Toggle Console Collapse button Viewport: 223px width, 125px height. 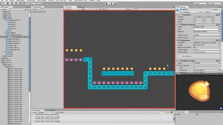[x=41, y=112]
